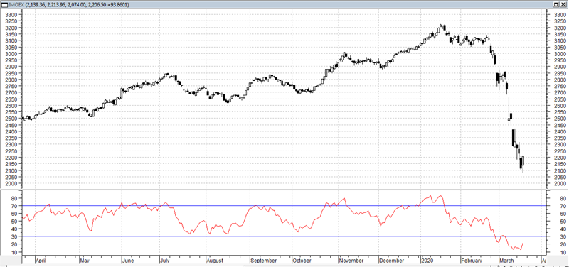Viewport: 569px width, 267px height.
Task: Select the June label on the date axis
Action: tap(127, 261)
